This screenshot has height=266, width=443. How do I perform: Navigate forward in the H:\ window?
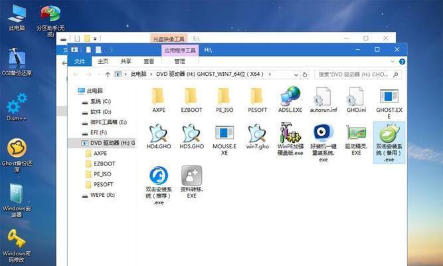pos(88,74)
